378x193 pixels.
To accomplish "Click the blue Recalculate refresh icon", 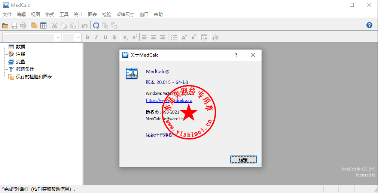I will [x=96, y=25].
